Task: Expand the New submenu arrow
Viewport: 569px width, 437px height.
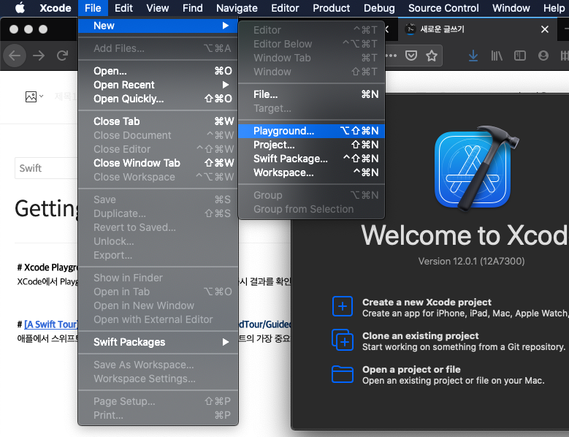Action: pos(226,26)
